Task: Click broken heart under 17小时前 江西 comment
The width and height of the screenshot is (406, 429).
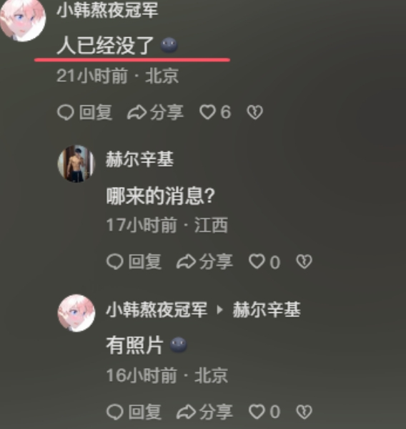Action: 304,261
